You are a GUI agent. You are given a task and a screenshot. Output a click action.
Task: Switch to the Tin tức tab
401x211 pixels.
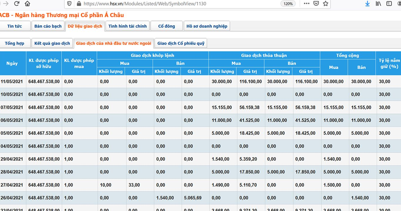click(x=15, y=26)
